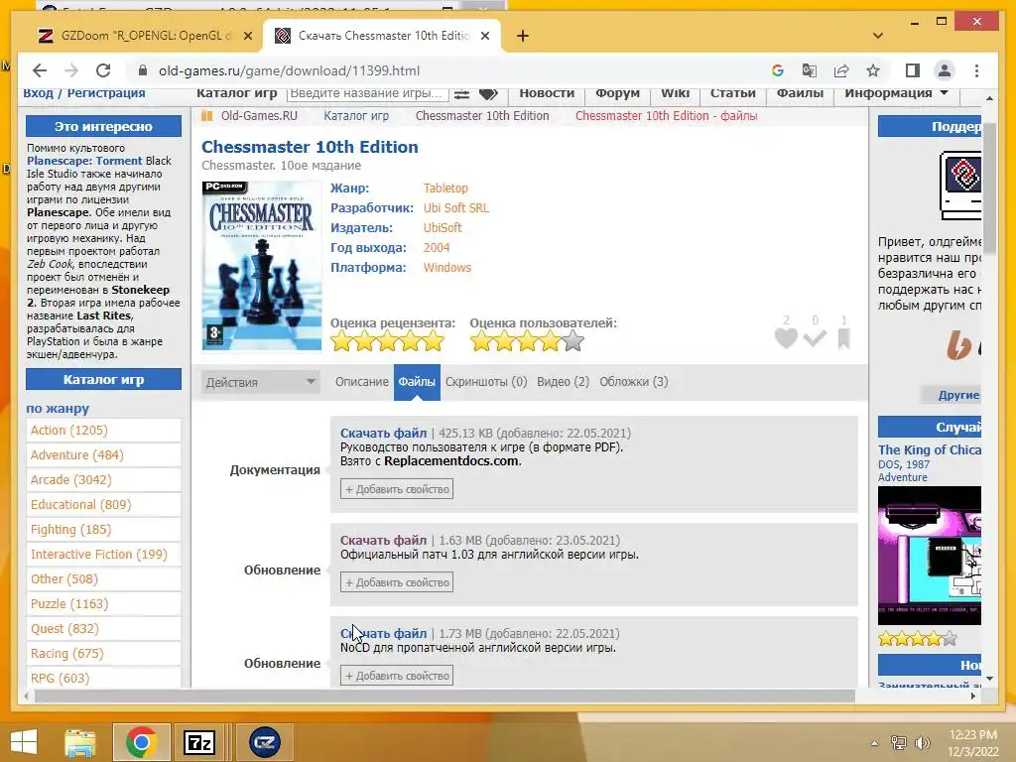
Task: Add property to the 1.03 patch entry
Action: click(x=397, y=582)
